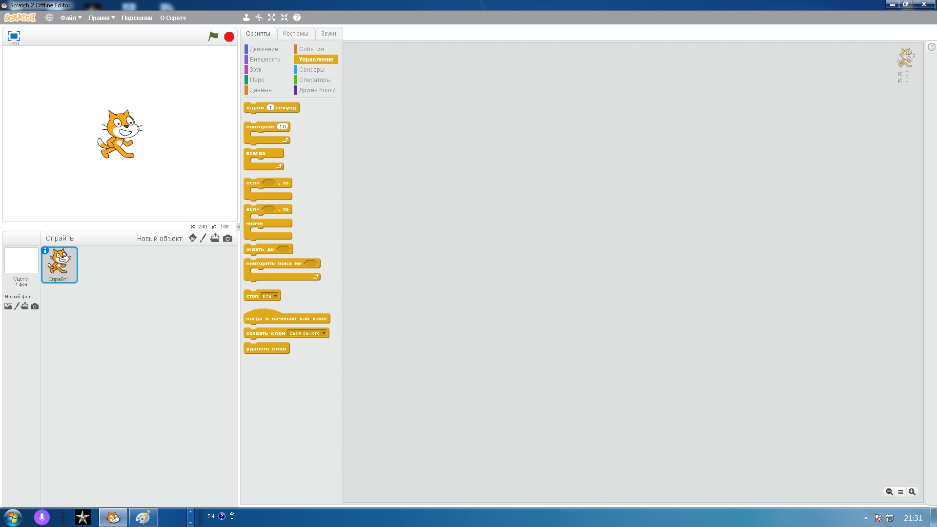
Task: Click count field in повторить block
Action: pos(283,126)
